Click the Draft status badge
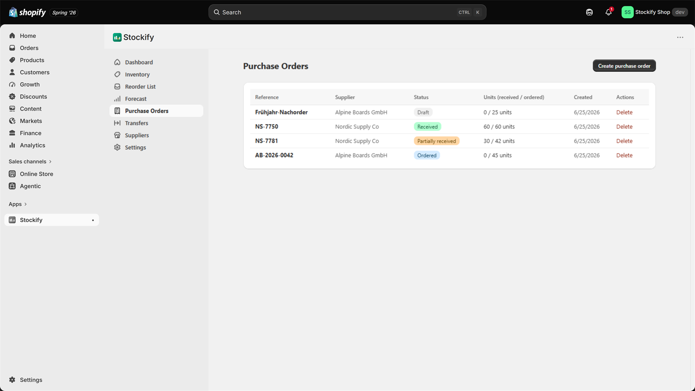The height and width of the screenshot is (391, 695). coord(423,112)
